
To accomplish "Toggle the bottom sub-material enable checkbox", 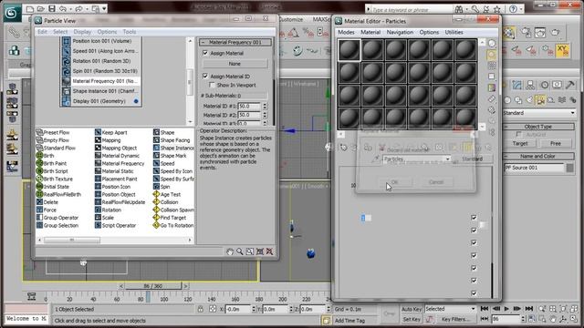I will [474, 293].
